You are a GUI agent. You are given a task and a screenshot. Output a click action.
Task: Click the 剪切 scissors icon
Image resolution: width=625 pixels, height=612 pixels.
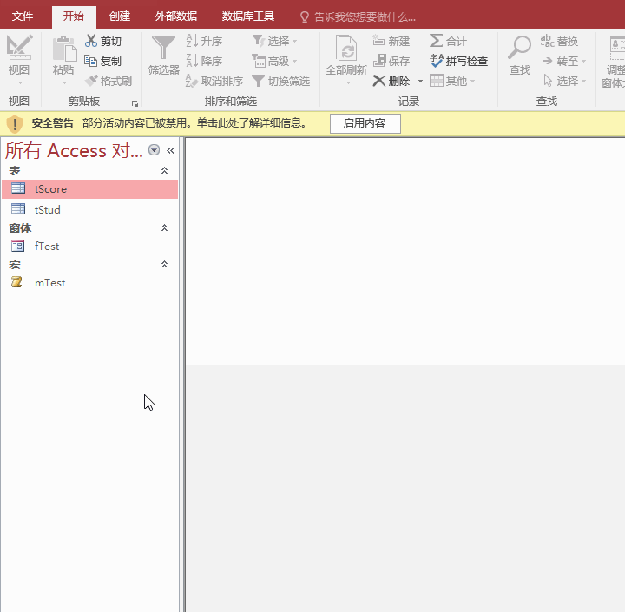91,41
